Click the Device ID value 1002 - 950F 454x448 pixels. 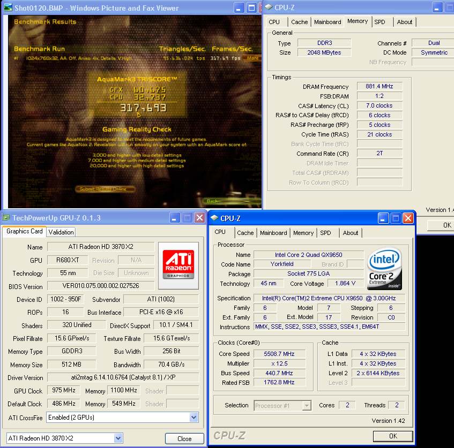click(x=65, y=299)
